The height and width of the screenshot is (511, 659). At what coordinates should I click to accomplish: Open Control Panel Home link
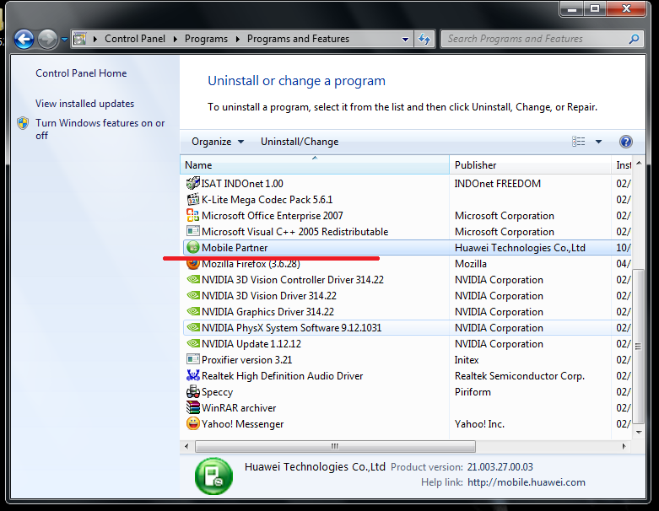point(81,73)
